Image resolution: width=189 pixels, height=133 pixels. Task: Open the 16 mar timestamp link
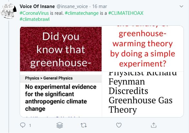[100, 6]
